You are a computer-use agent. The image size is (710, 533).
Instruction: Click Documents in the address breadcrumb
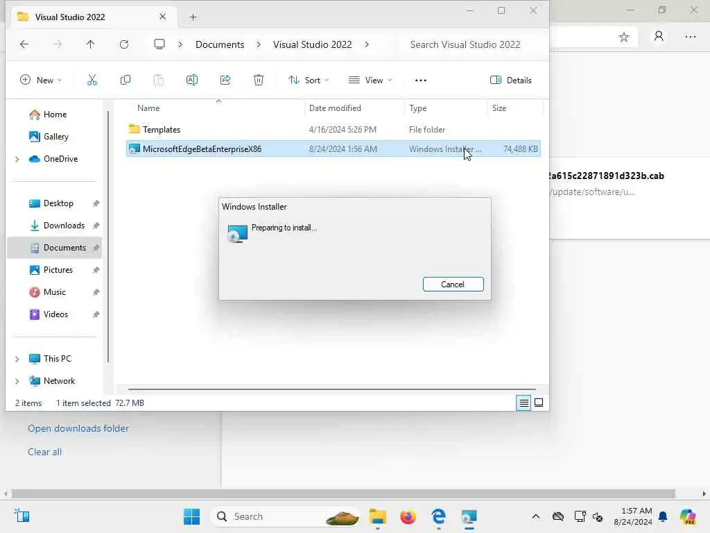tap(220, 44)
